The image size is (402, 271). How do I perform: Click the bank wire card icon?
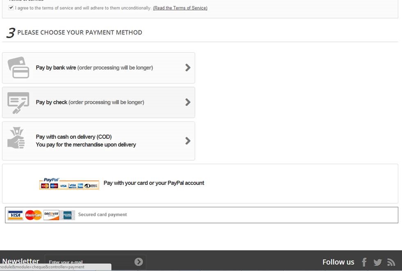(18, 68)
